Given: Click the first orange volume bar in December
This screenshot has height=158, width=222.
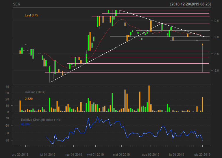Looking at the screenshot, I should point(20,106).
